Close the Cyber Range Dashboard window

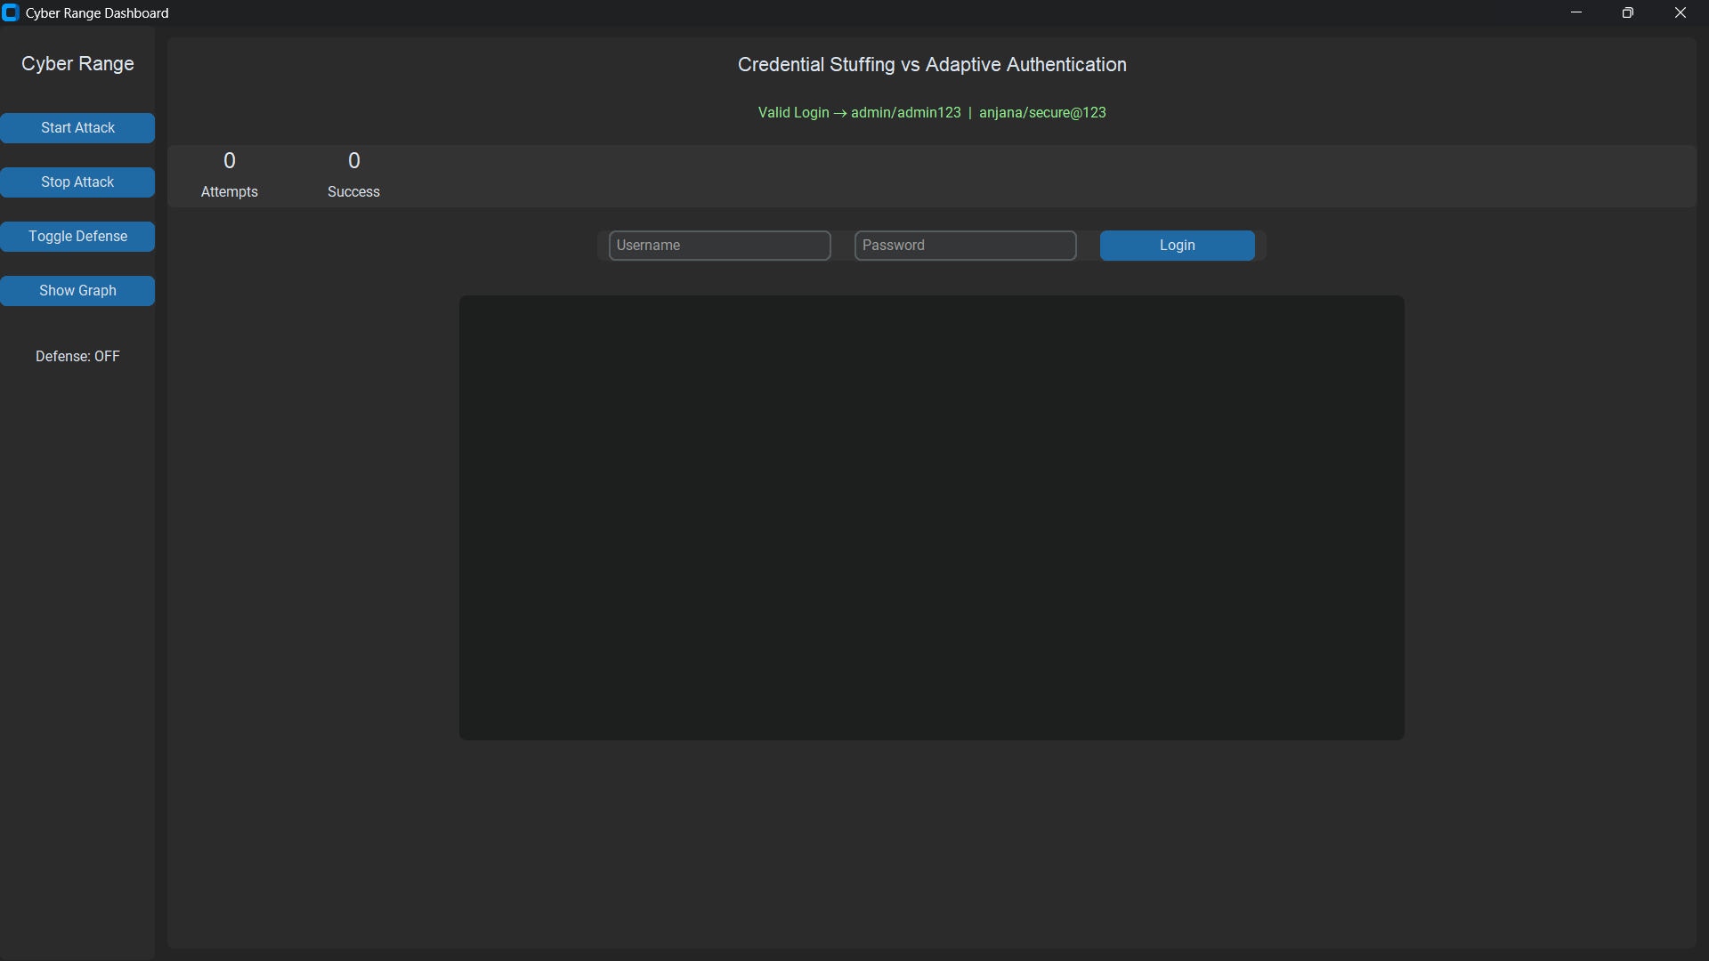pos(1680,12)
